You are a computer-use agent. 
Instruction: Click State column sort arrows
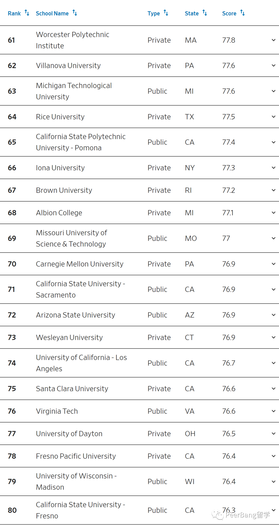205,13
